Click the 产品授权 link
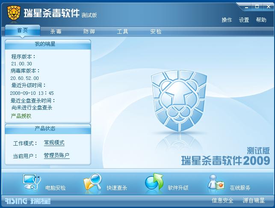 21,116
